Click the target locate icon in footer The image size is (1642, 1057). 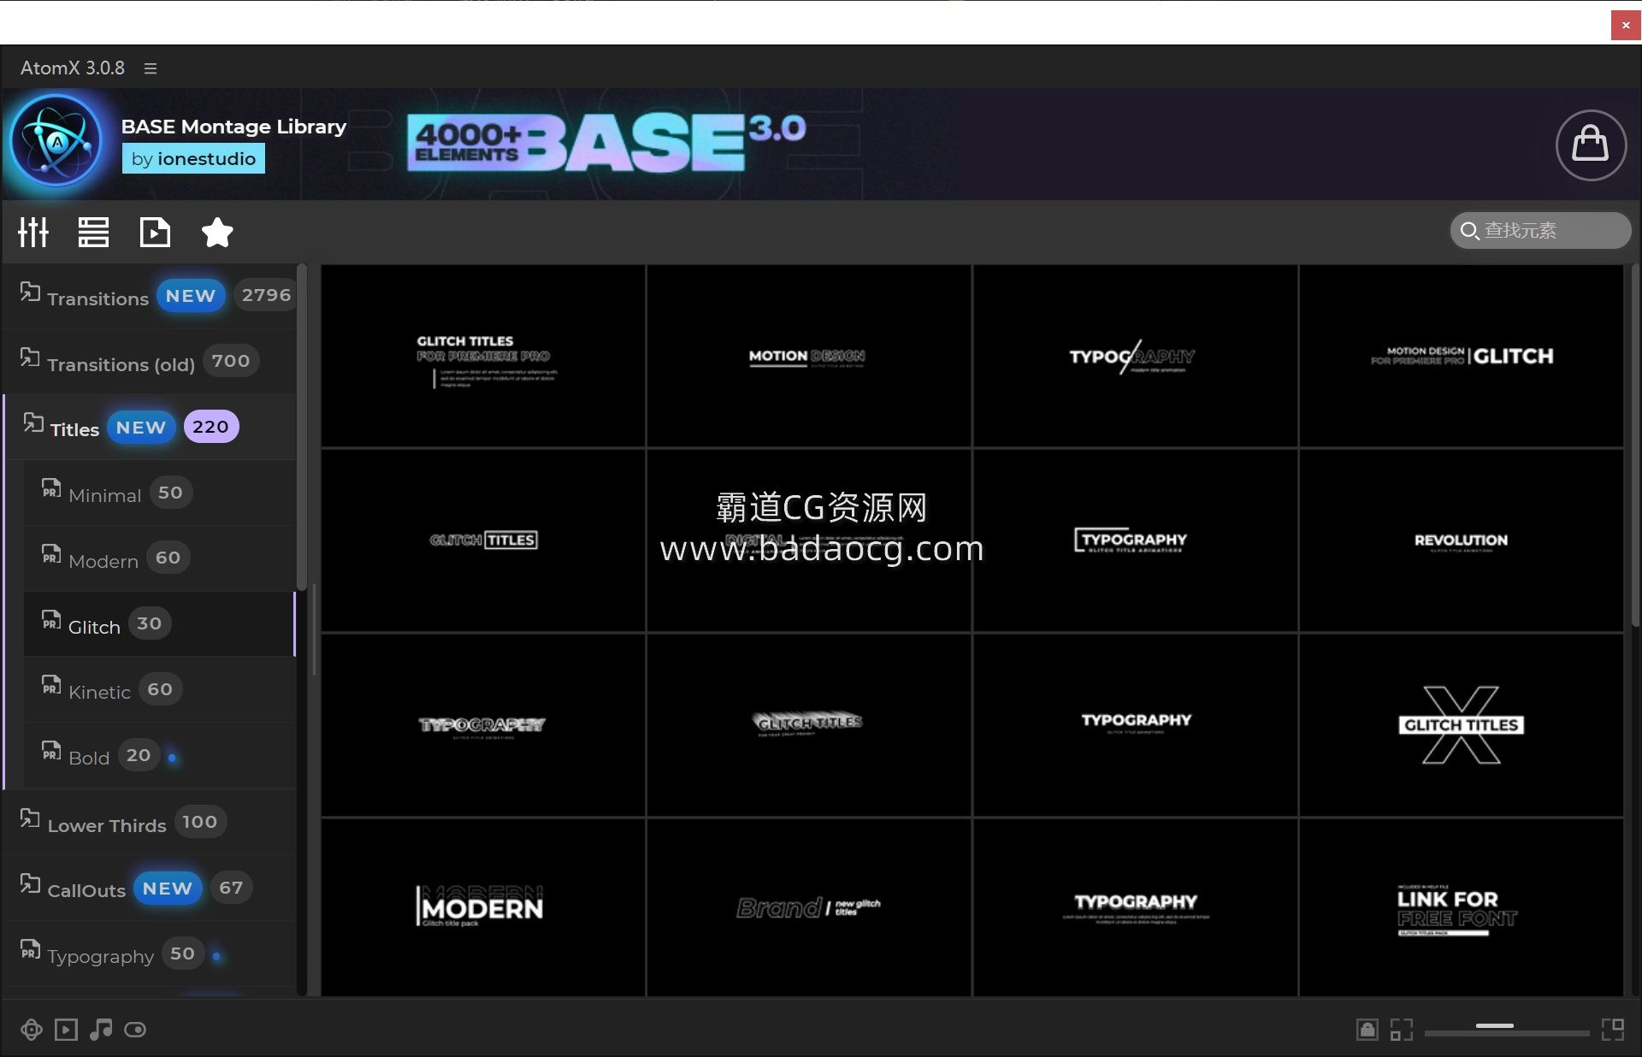pos(32,1030)
